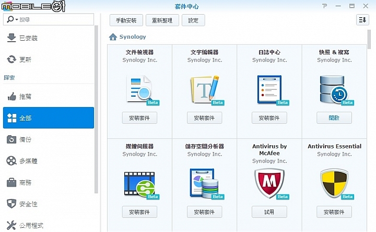The width and height of the screenshot is (376, 232).
Task: Click the help question mark icon
Action: [325, 6]
